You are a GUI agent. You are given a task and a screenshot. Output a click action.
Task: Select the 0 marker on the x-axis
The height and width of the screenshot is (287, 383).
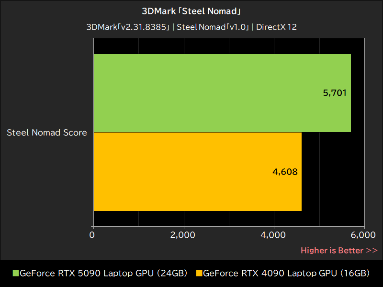pos(92,235)
